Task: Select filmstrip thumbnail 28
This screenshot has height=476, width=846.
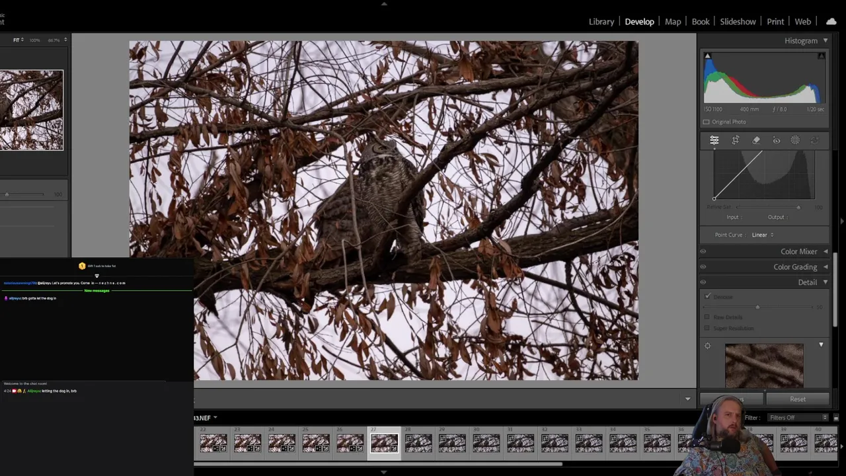Action: coord(418,443)
